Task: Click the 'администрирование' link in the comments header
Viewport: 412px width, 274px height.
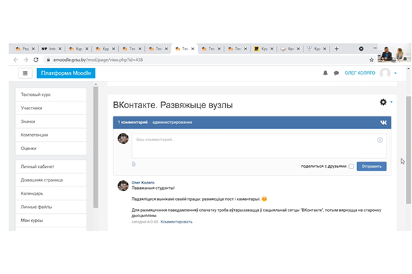Action: (172, 122)
